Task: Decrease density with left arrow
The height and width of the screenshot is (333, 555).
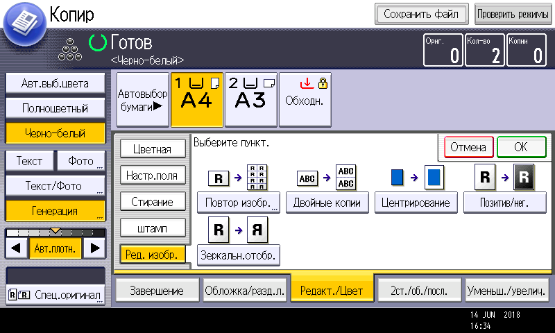Action: tap(16, 248)
